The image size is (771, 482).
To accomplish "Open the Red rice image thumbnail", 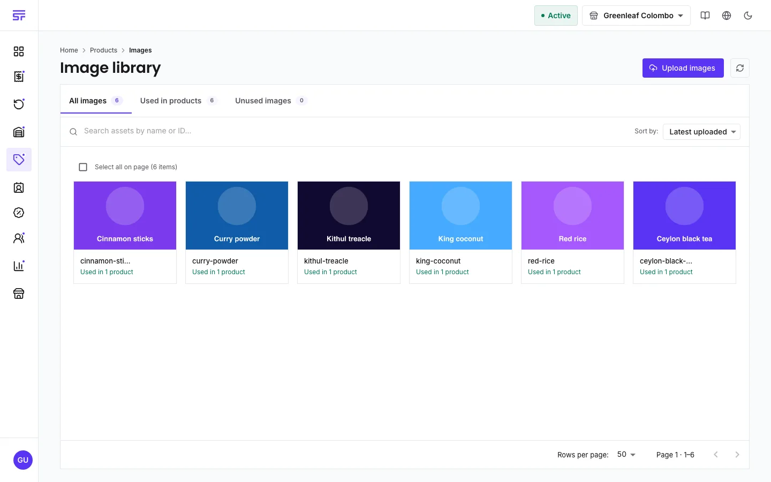I will coord(572,215).
